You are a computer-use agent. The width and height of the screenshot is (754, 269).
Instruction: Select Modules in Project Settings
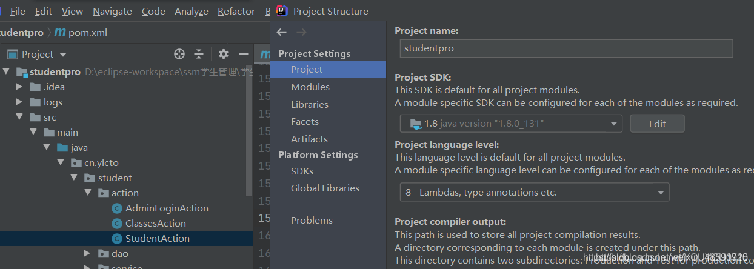310,87
